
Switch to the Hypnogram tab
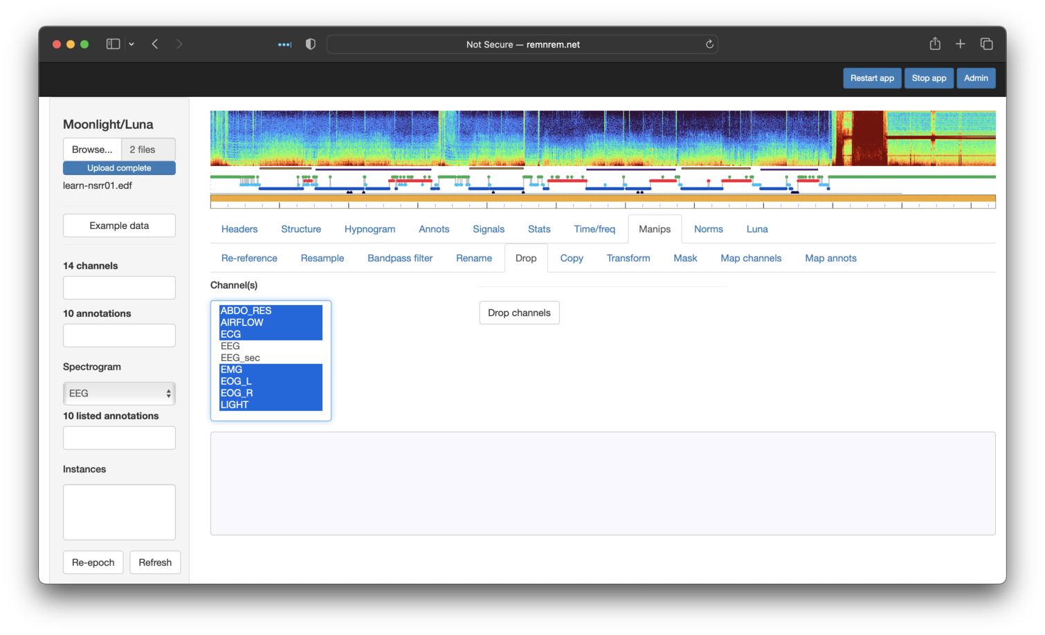click(370, 229)
